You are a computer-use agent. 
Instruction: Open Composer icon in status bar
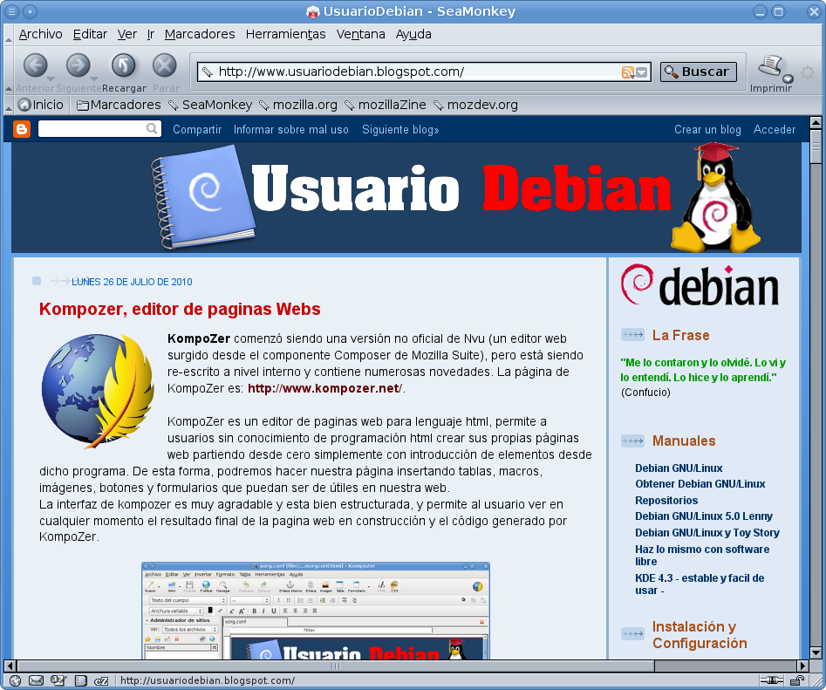point(58,680)
